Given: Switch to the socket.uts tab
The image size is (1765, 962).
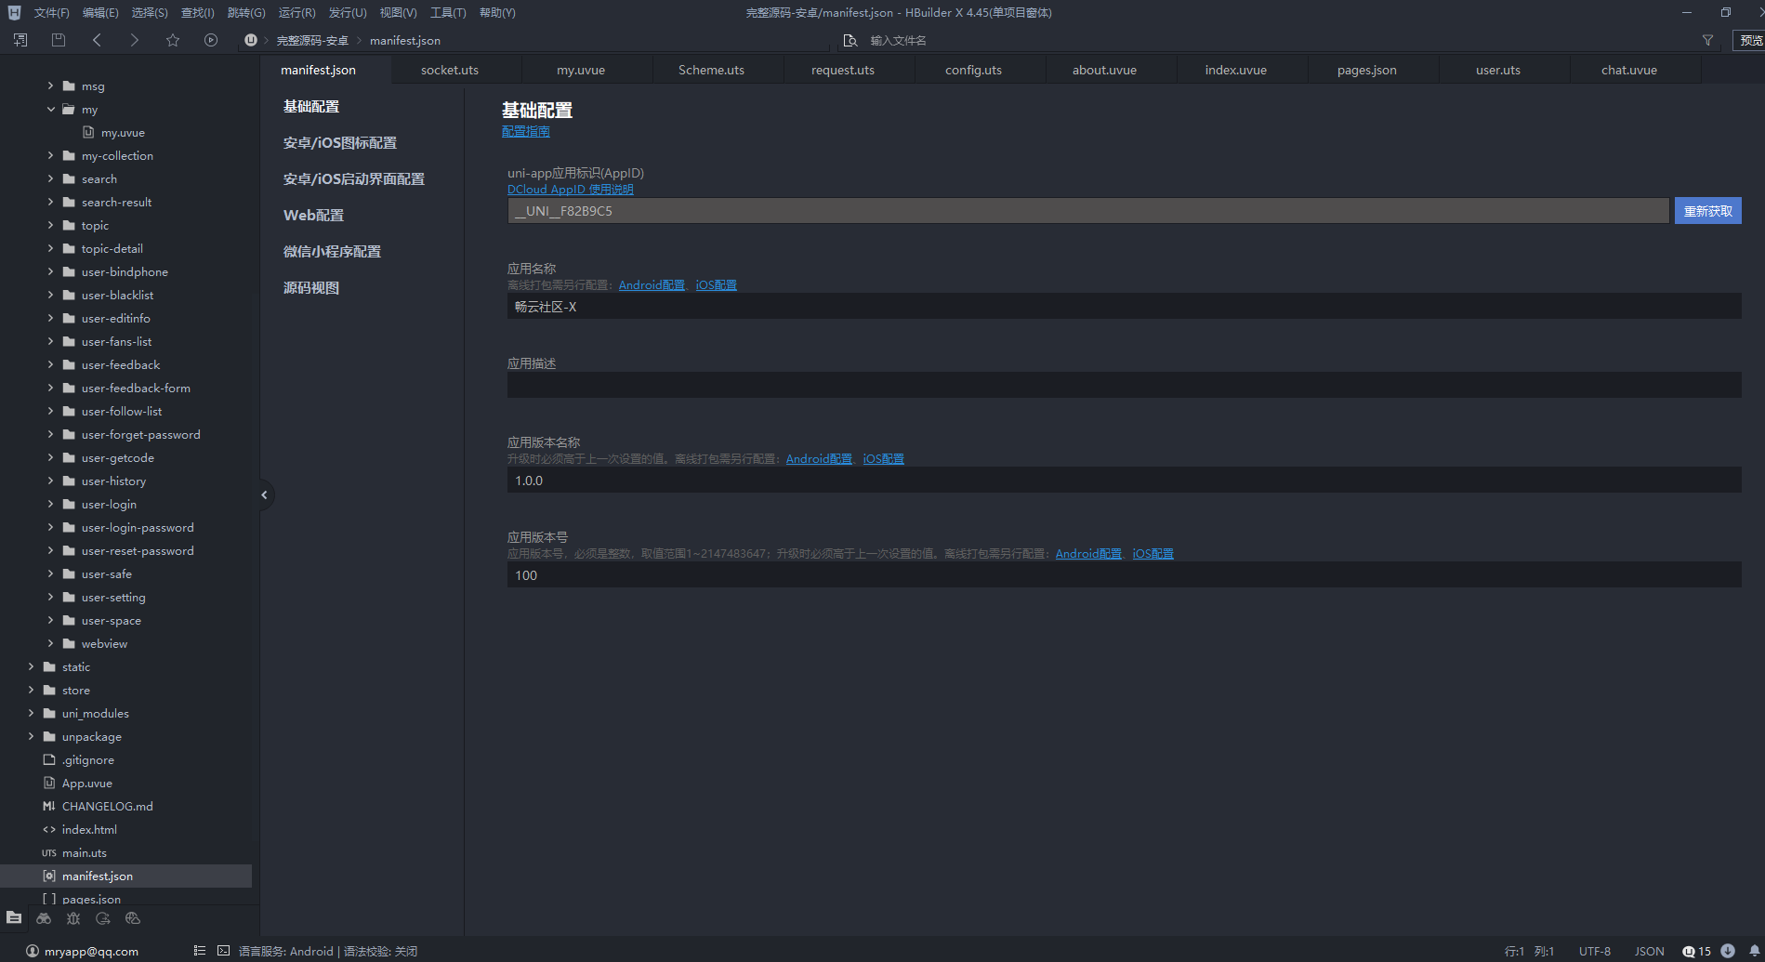Looking at the screenshot, I should [x=450, y=70].
